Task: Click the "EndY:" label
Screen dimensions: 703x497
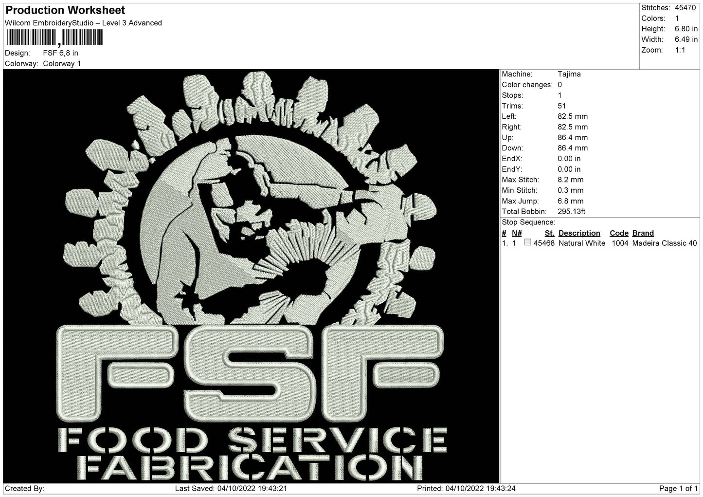Action: pos(512,169)
